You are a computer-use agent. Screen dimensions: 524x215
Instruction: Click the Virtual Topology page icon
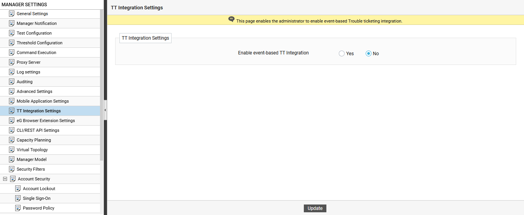click(12, 150)
